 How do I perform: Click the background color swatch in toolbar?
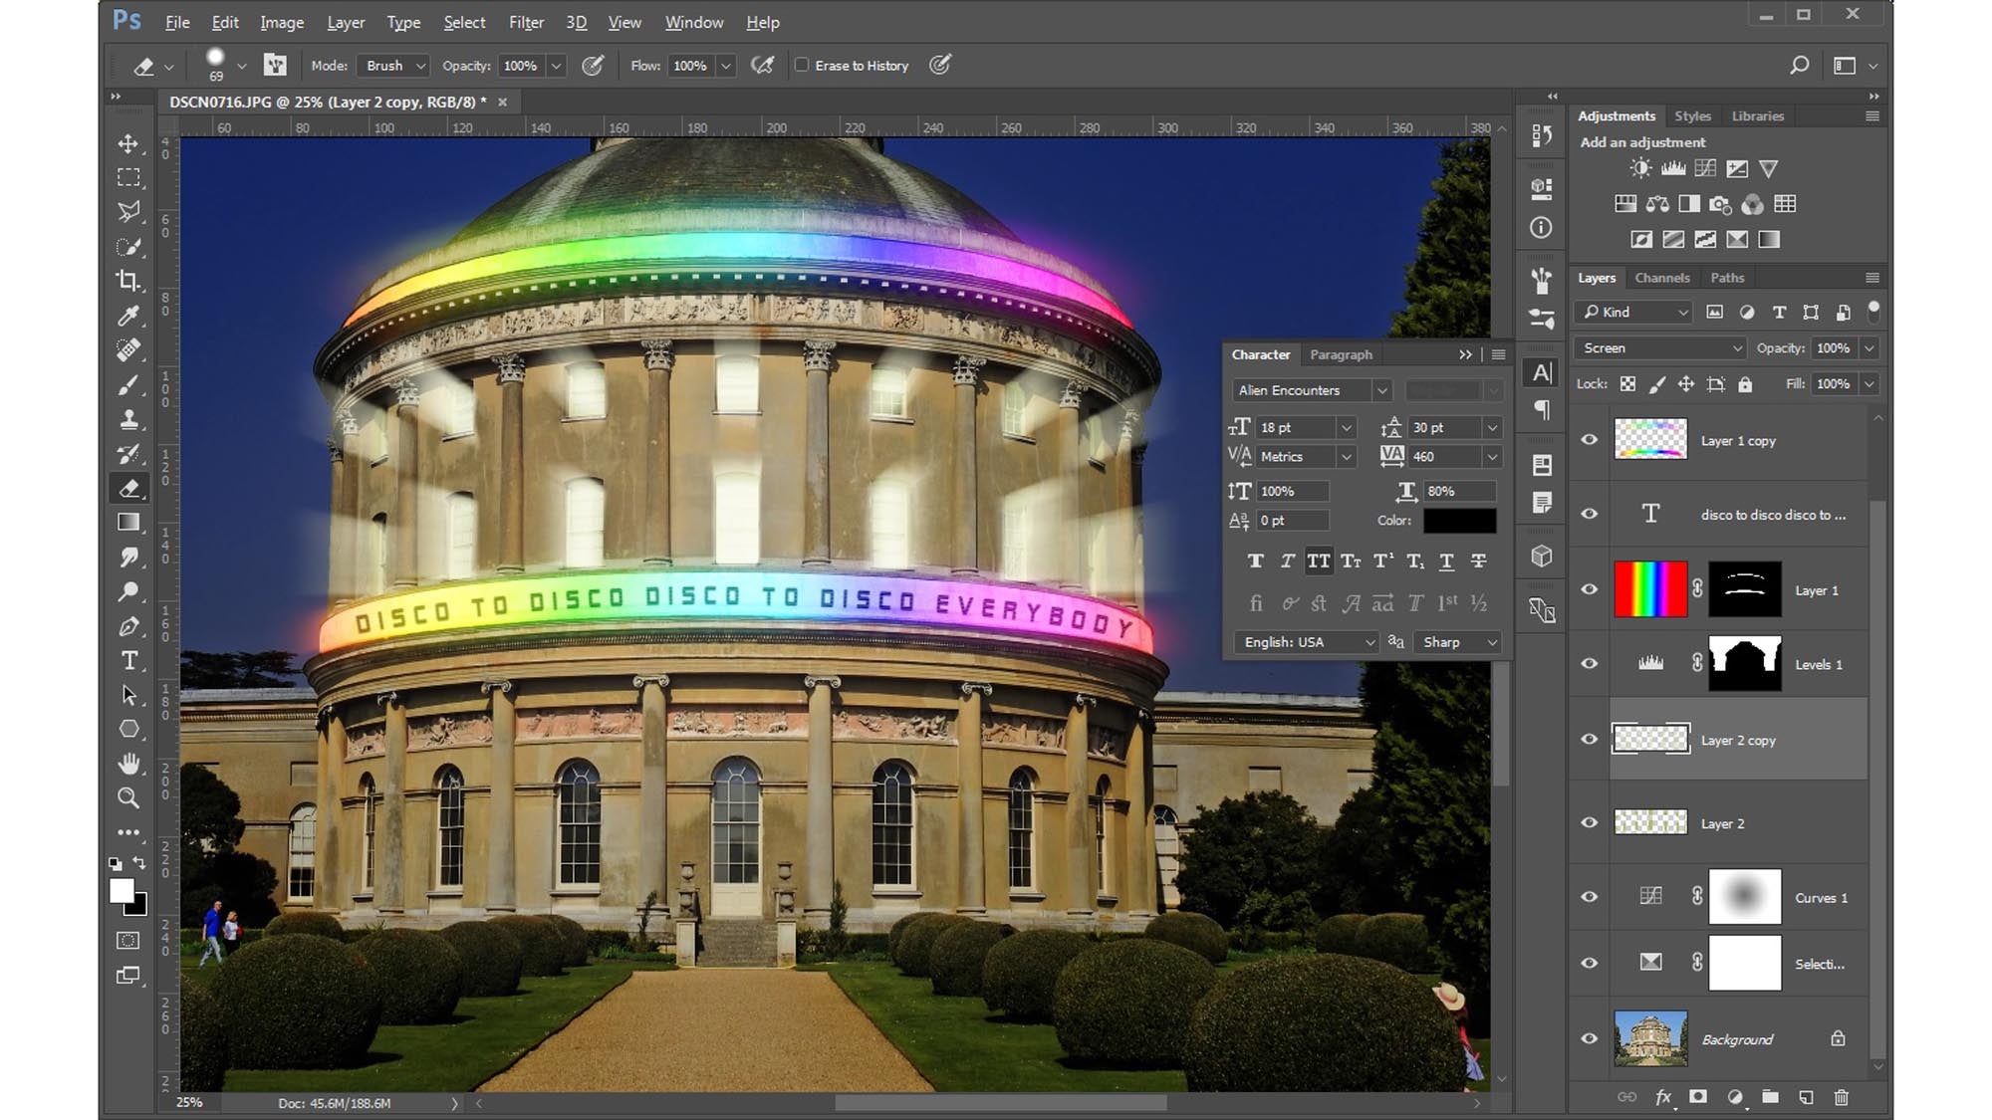coord(141,908)
